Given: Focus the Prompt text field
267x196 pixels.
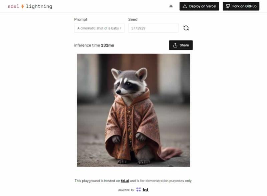Looking at the screenshot, I should pyautogui.click(x=99, y=28).
